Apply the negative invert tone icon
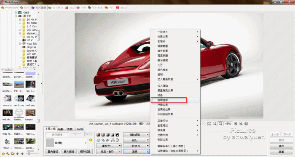295x157 pixels. (x=117, y=135)
